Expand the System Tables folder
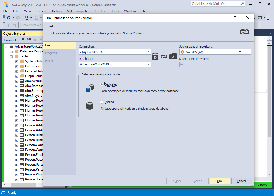This screenshot has width=274, height=196. [x=16, y=62]
